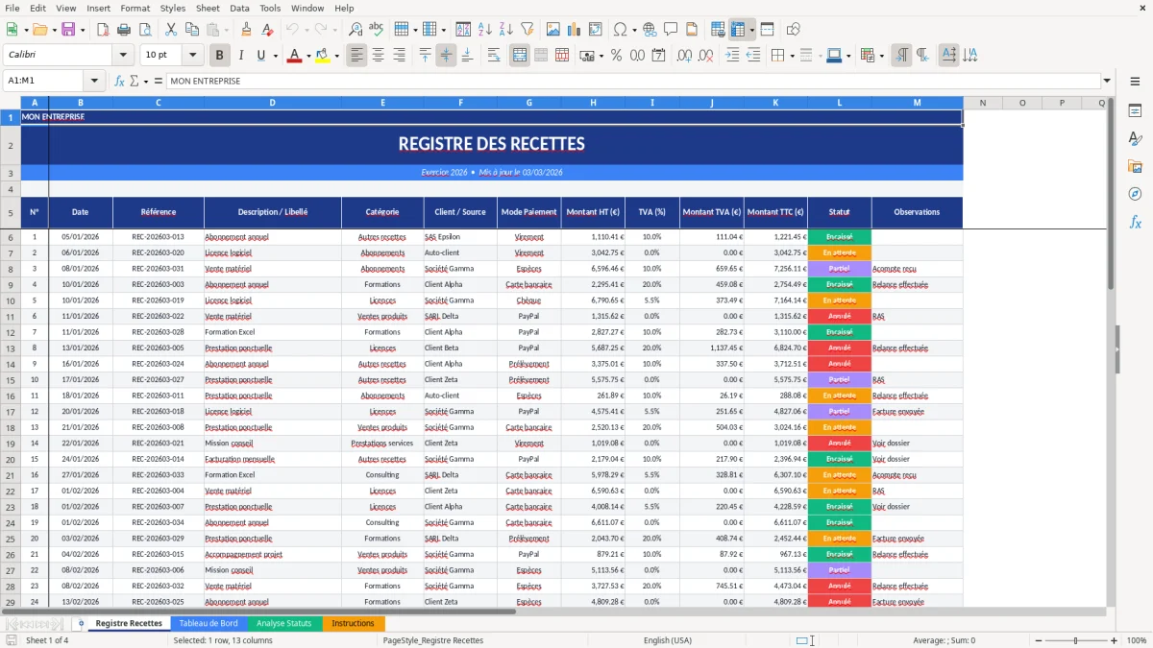The height and width of the screenshot is (648, 1153).
Task: Open the AutoFilter funnel icon
Action: pyautogui.click(x=526, y=29)
